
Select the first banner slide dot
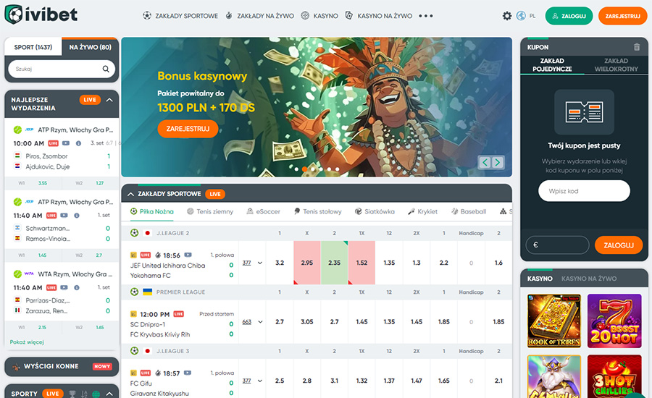pos(296,169)
